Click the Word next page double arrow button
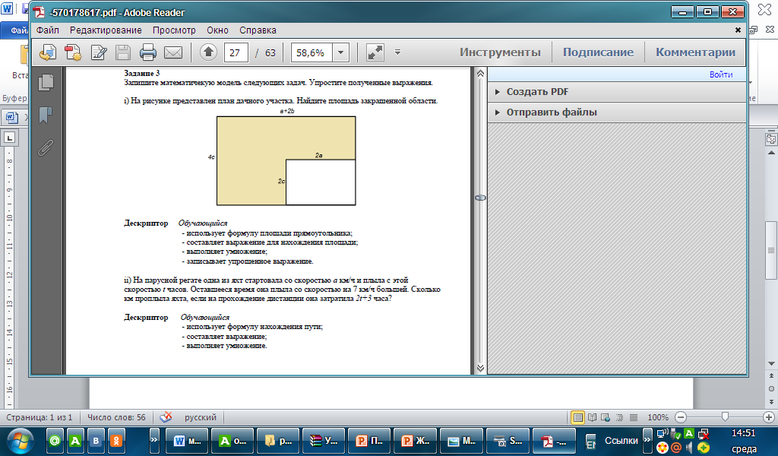The image size is (778, 456). click(x=771, y=401)
